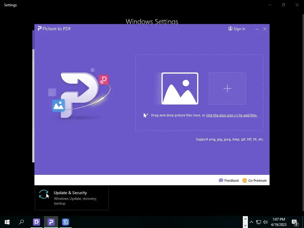Image resolution: width=304 pixels, height=228 pixels.
Task: Open the volume control tray icon
Action: pyautogui.click(x=265, y=222)
